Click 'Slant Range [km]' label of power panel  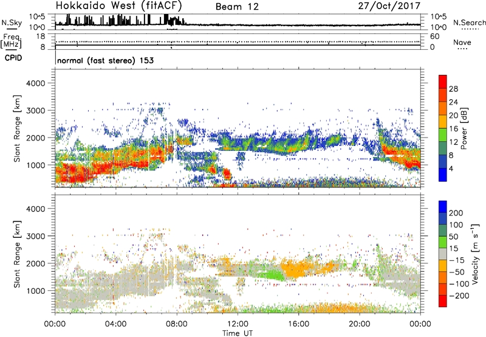click(17, 128)
